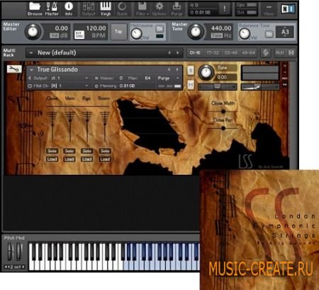Viewport: 319px width, 290px height.
Task: Show the Output mixer section
Action: [89, 9]
